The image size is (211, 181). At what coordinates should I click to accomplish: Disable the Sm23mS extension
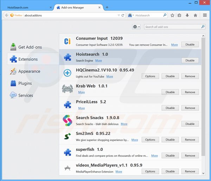pyautogui.click(x=170, y=140)
